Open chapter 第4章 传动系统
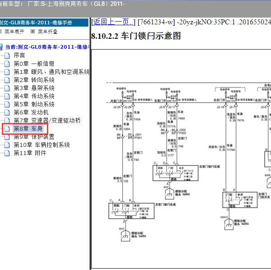This screenshot has height=270, width=271. pos(34,96)
